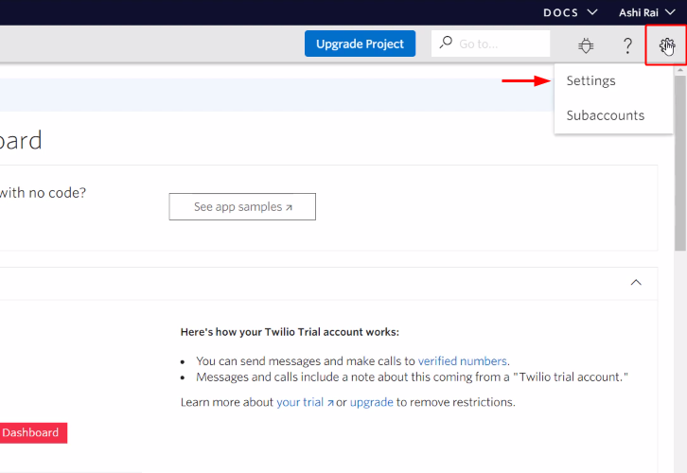This screenshot has width=687, height=473.
Task: Follow the upgrade link
Action: coord(372,402)
